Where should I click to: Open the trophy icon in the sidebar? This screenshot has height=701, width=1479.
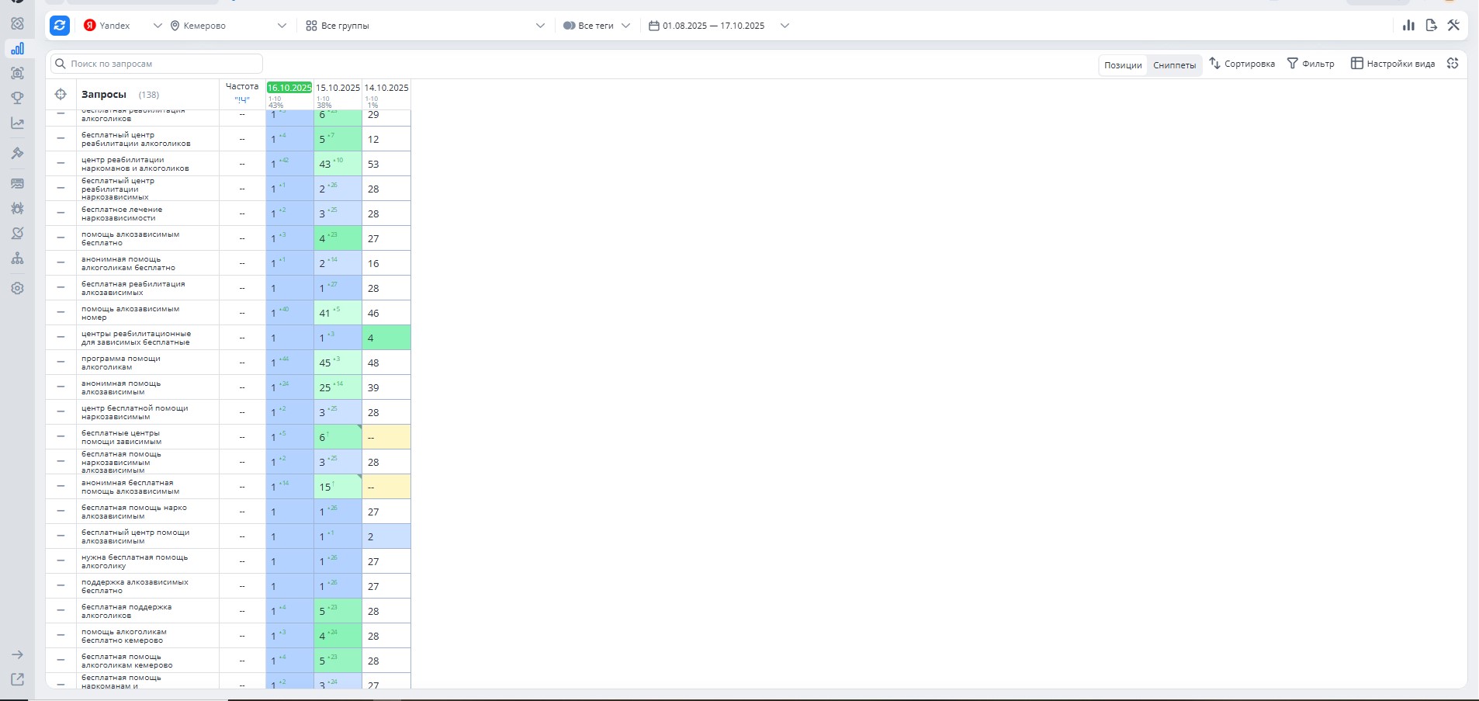[x=17, y=98]
